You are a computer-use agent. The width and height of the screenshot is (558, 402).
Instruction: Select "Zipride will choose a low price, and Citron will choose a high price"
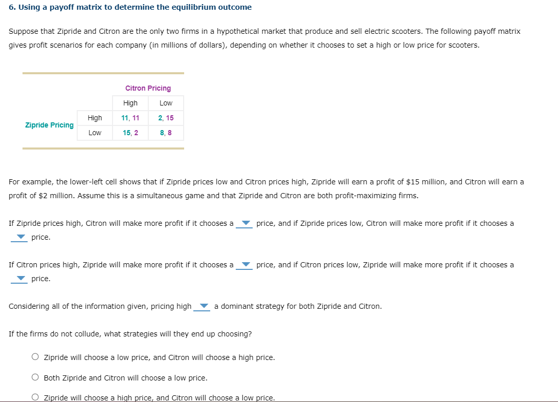pos(35,357)
